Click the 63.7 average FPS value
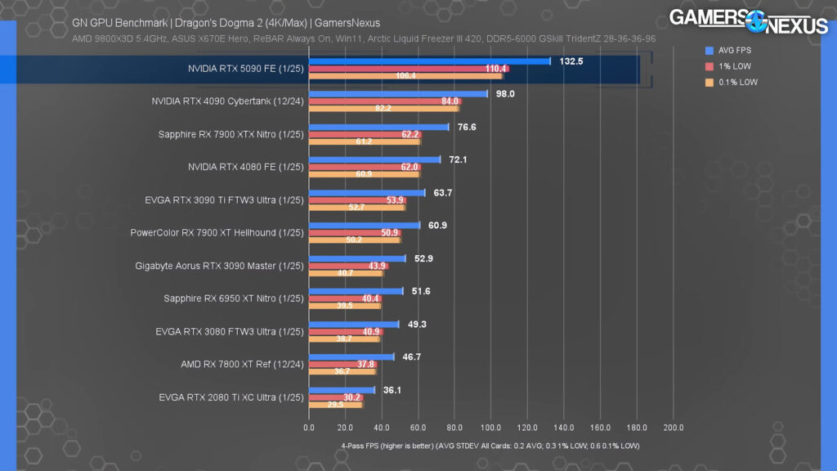The image size is (837, 471). [x=442, y=193]
